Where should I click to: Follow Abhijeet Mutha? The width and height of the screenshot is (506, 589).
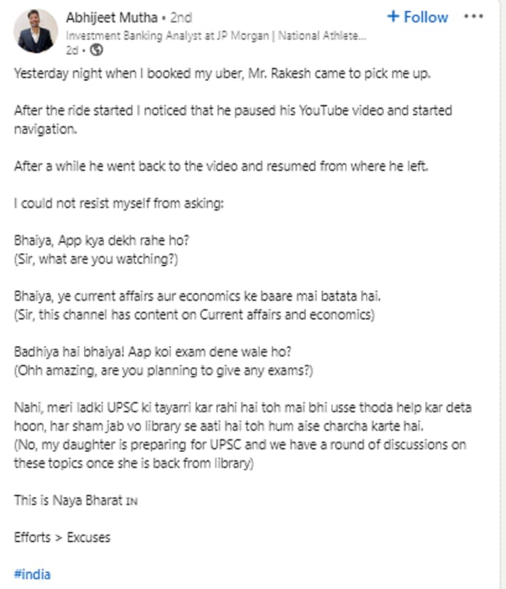418,17
